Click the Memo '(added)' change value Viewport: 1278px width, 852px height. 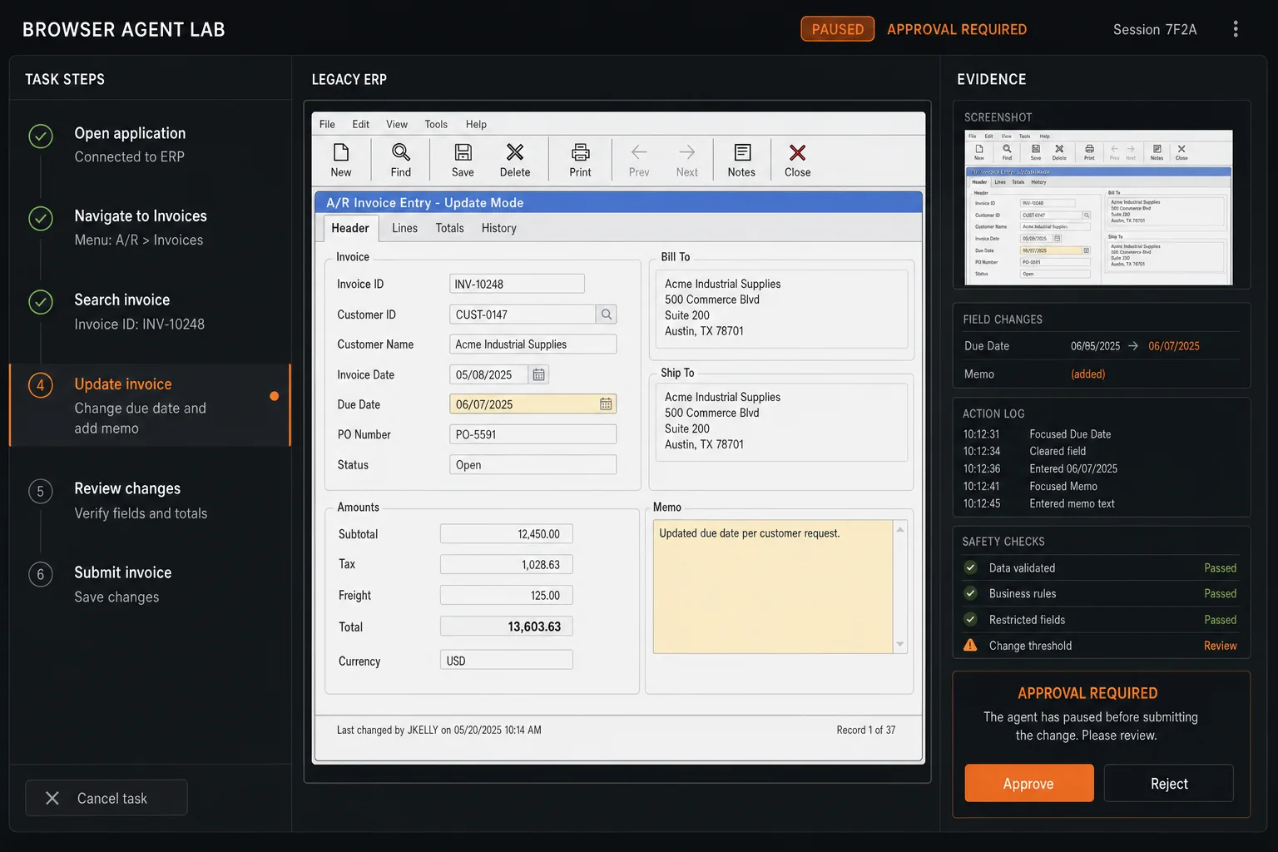coord(1088,374)
